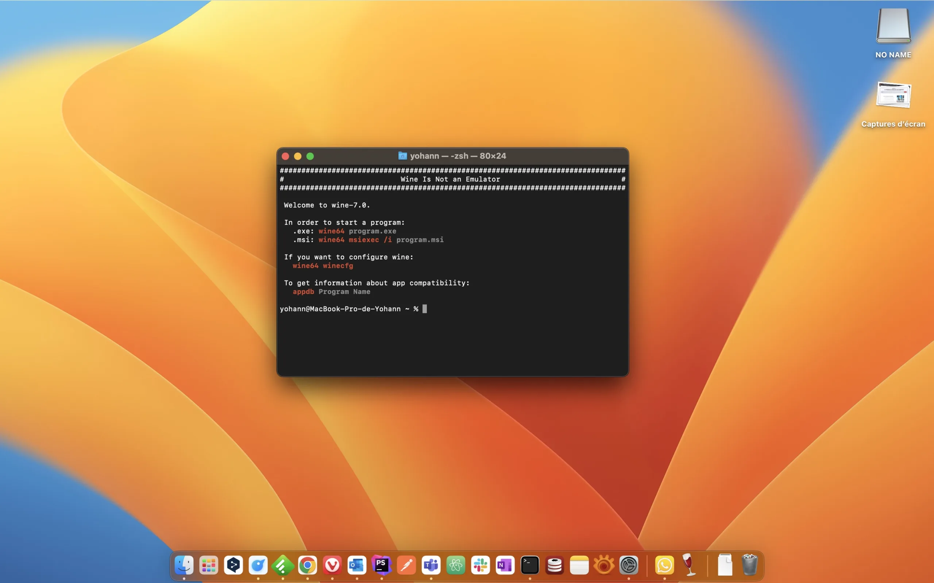Click the 'Wine Is Not an Emulator' banner text

point(450,179)
